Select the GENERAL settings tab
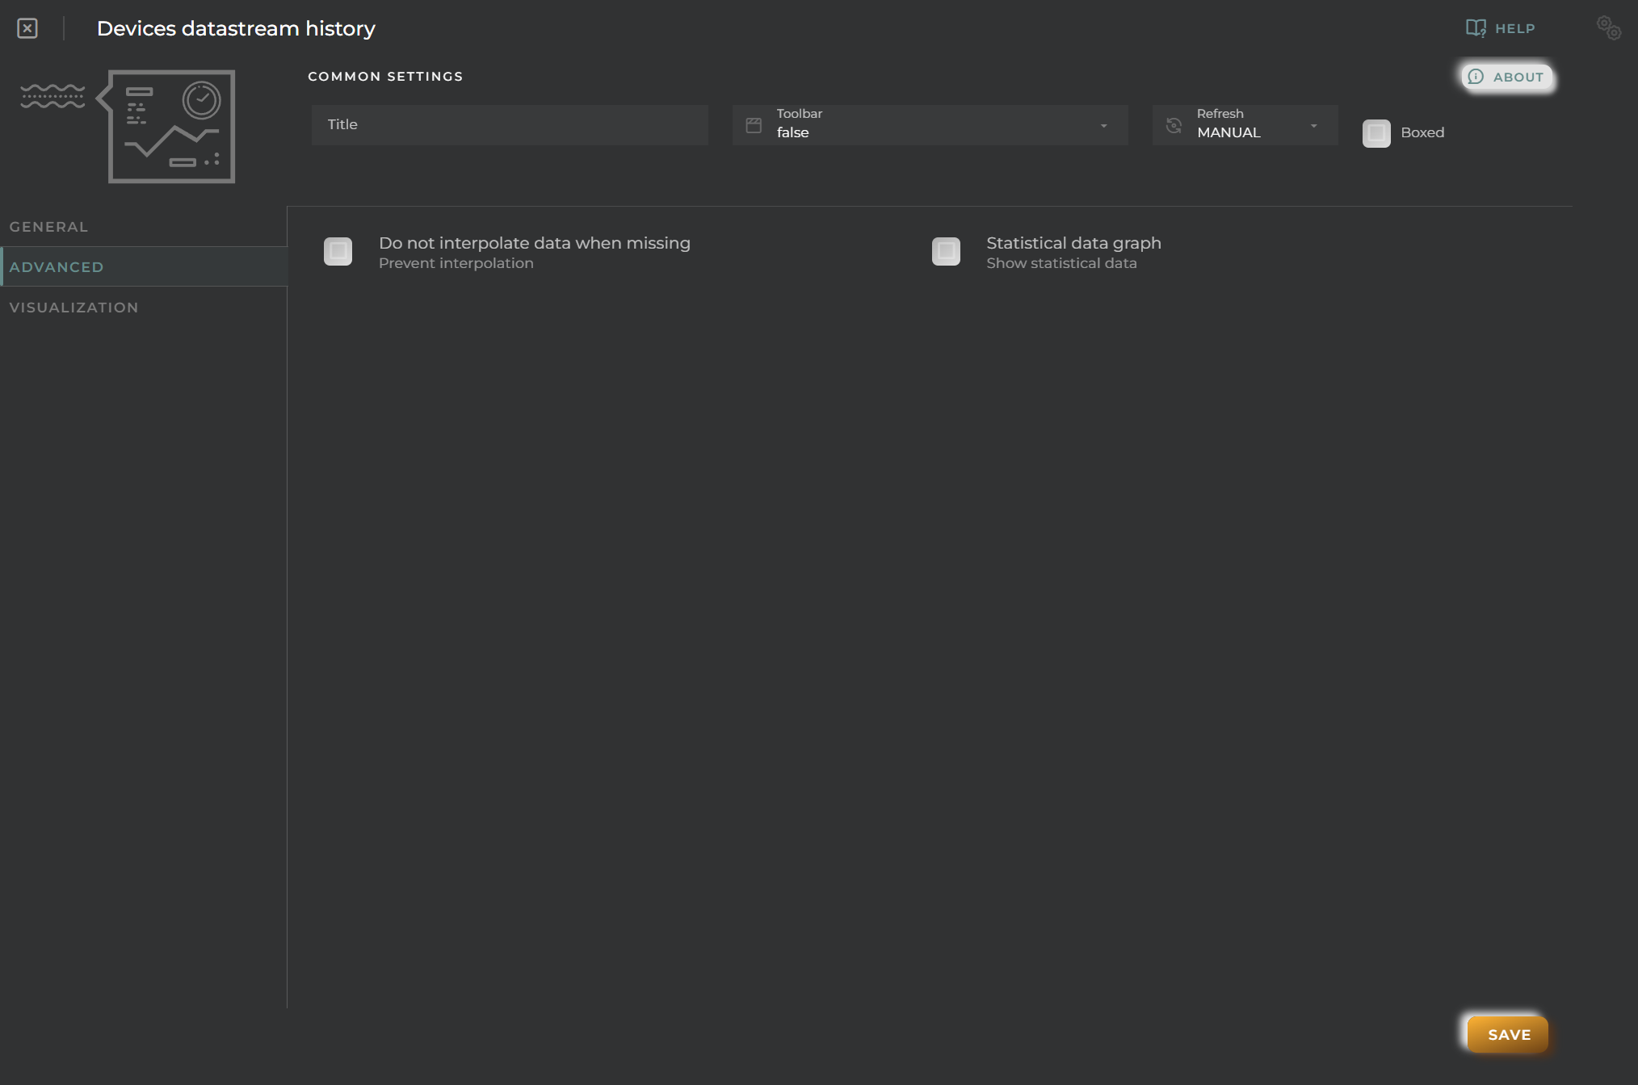This screenshot has height=1085, width=1638. pos(48,225)
